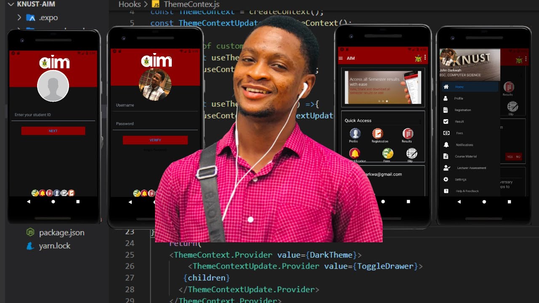The image size is (539, 303).
Task: Click the {children} code on line 27
Action: (x=207, y=278)
